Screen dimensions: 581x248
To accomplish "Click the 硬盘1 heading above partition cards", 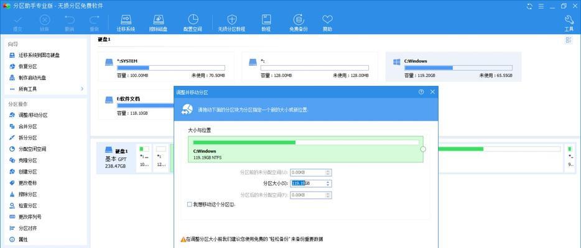I will point(104,39).
